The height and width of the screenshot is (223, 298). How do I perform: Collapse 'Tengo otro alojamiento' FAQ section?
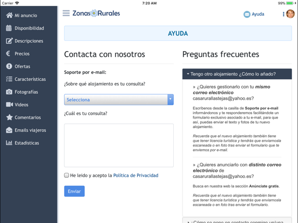point(237,74)
